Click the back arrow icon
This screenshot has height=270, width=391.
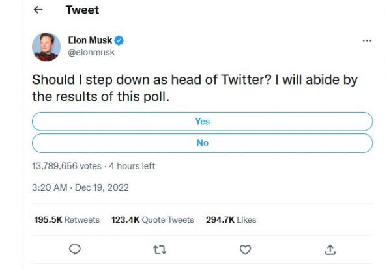[38, 10]
